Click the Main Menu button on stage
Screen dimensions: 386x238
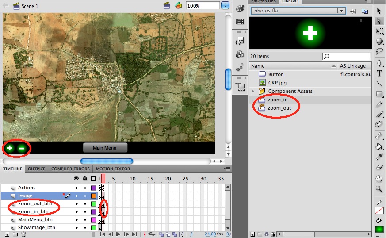105,148
